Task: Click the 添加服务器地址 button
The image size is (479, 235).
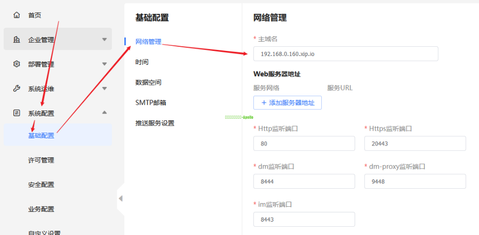Action: click(287, 103)
